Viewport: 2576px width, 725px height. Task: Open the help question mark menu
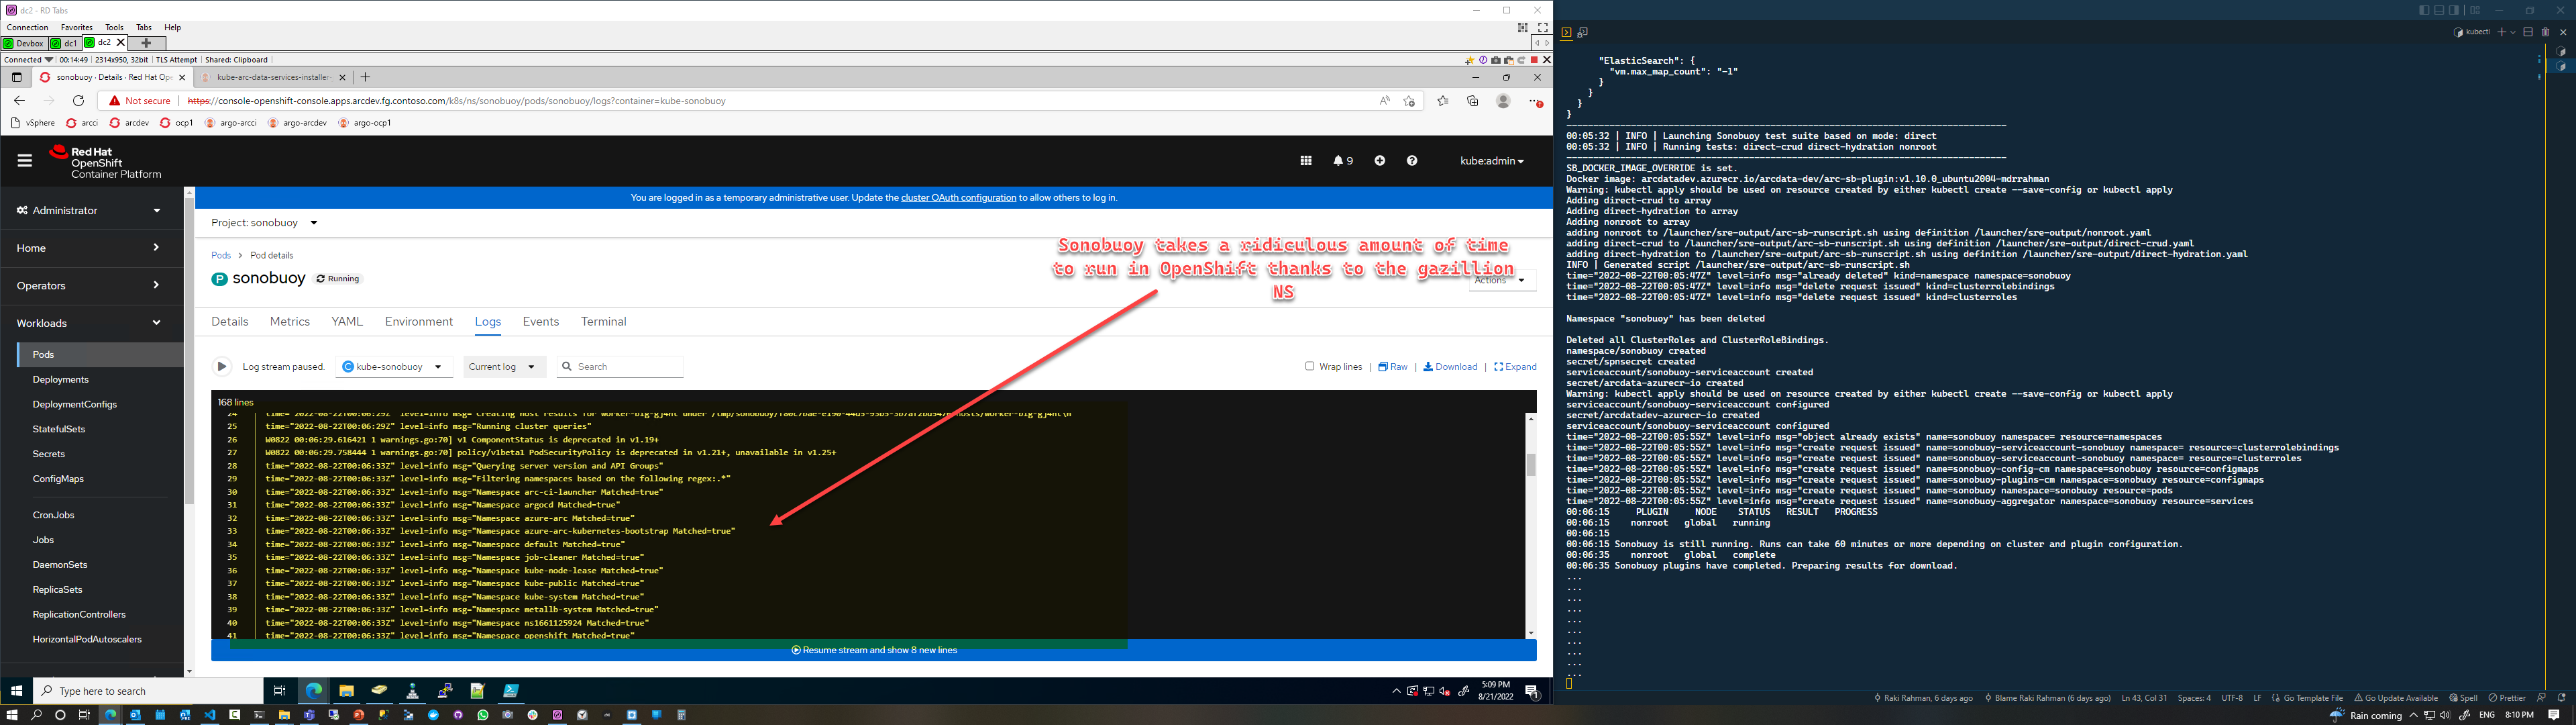click(x=1412, y=160)
